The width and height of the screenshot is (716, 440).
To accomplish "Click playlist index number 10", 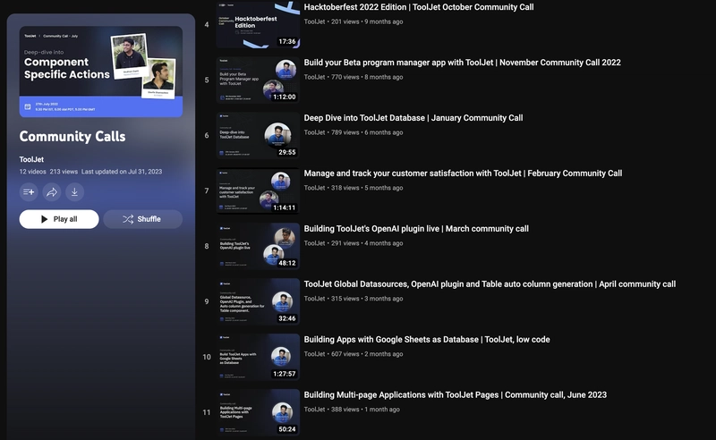I will (x=207, y=357).
